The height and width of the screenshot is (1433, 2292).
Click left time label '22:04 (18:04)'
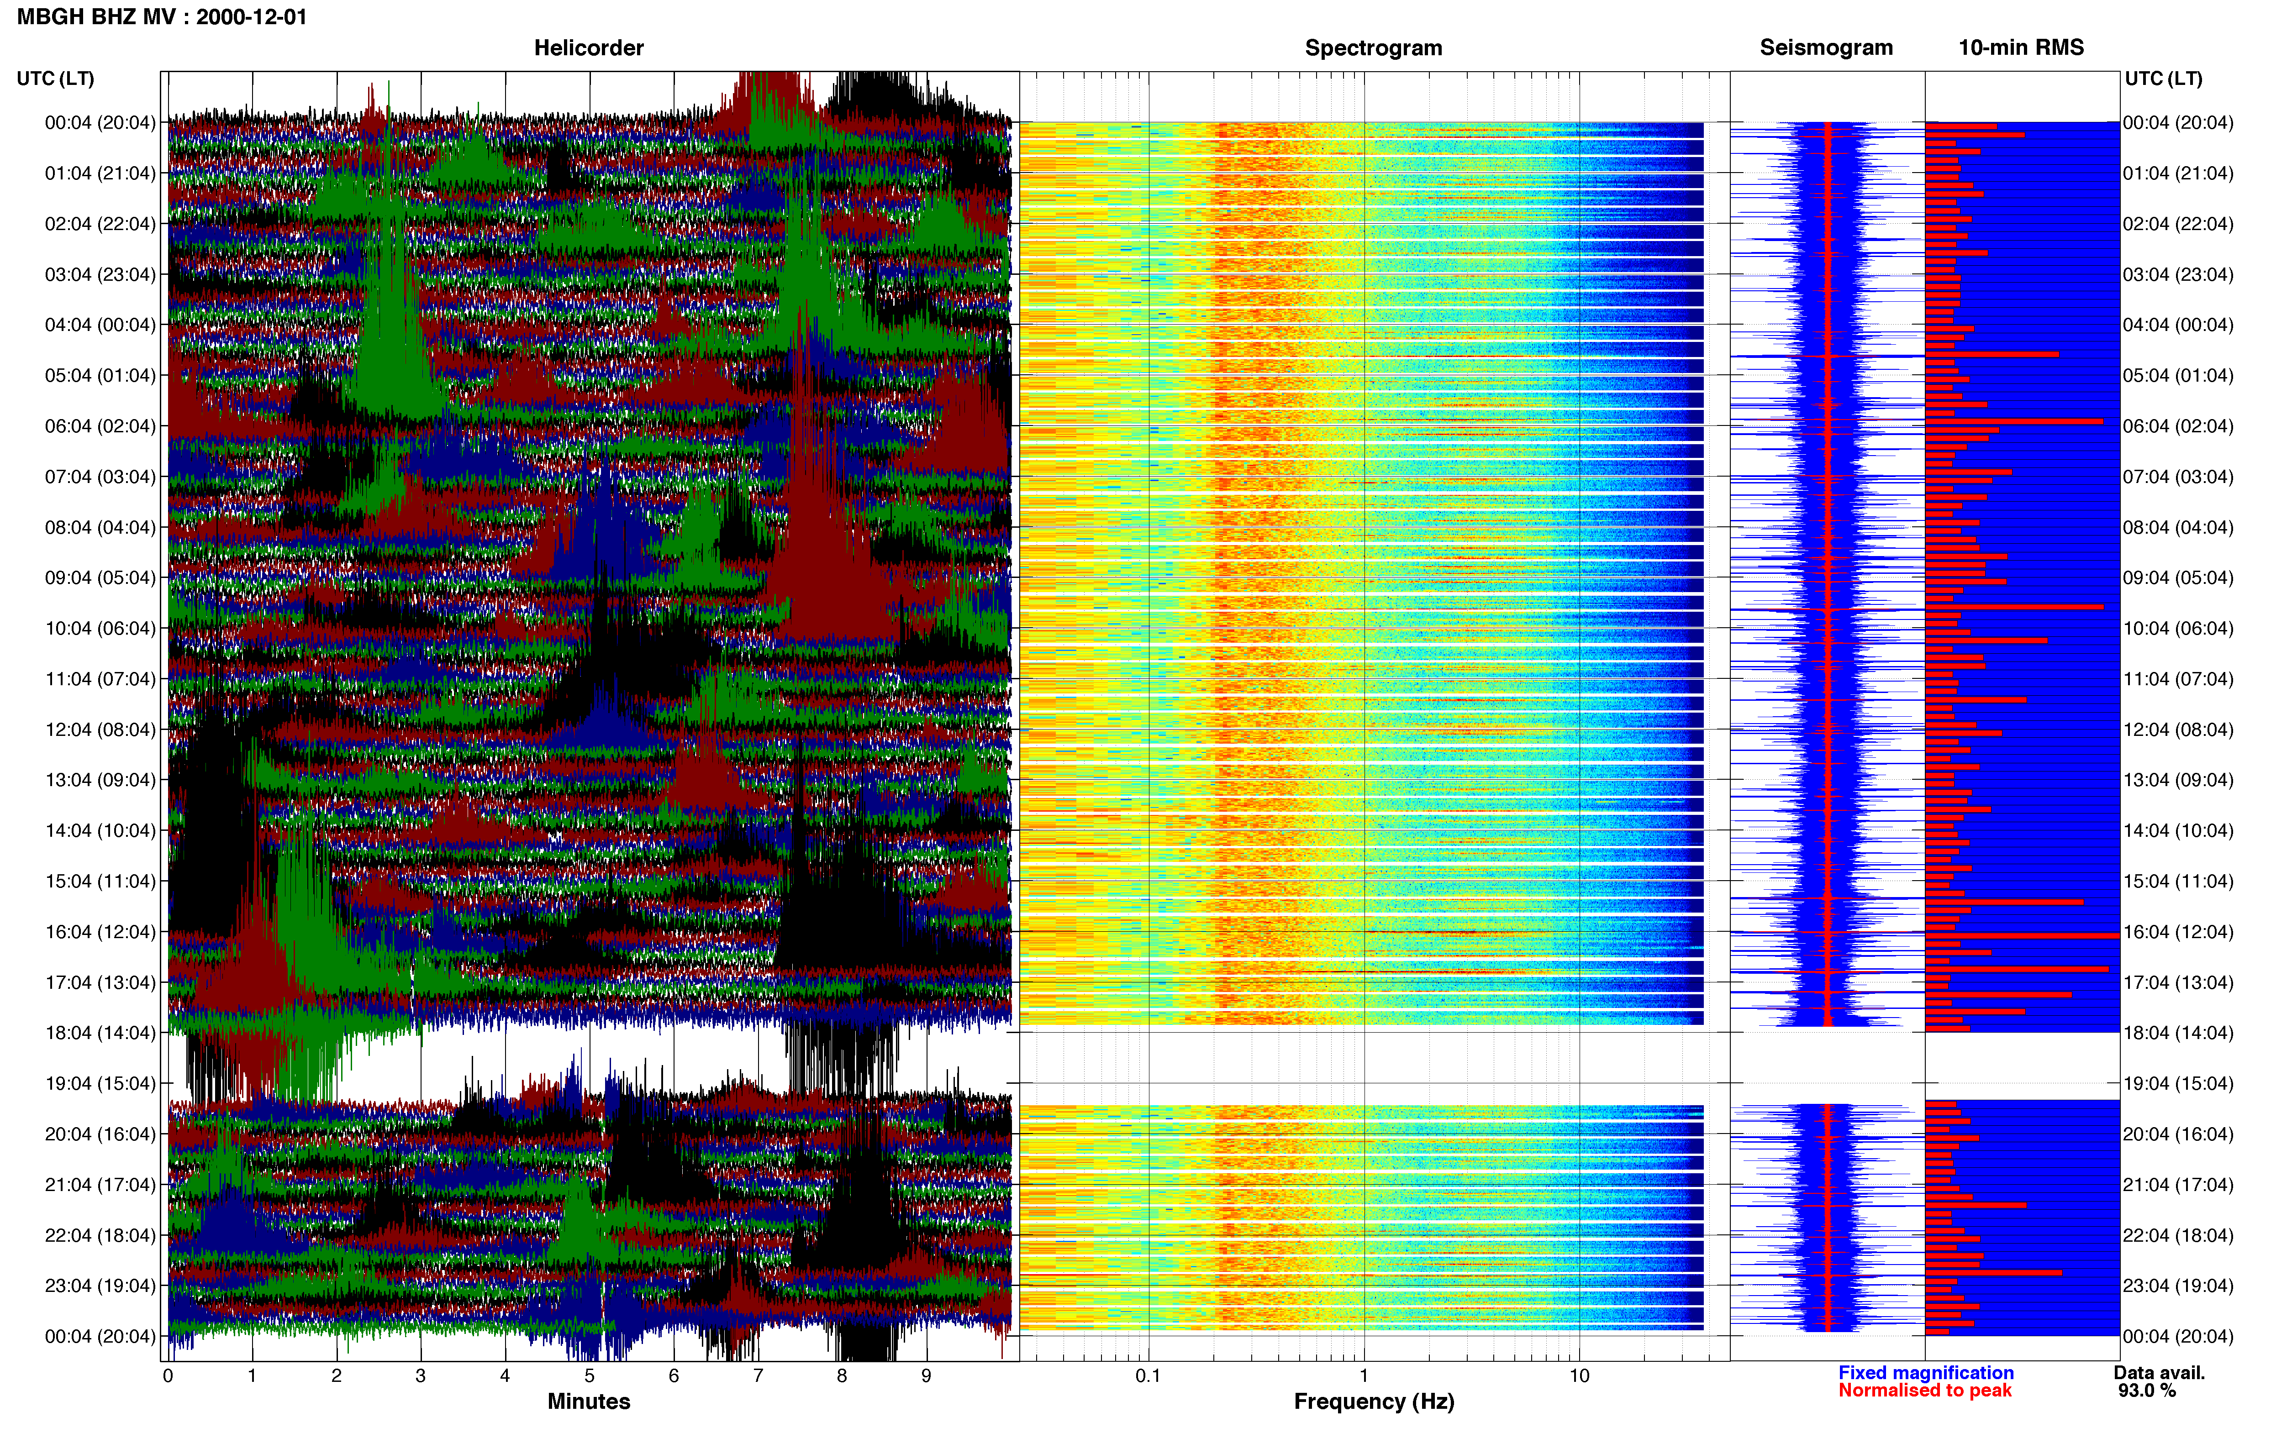point(100,1235)
